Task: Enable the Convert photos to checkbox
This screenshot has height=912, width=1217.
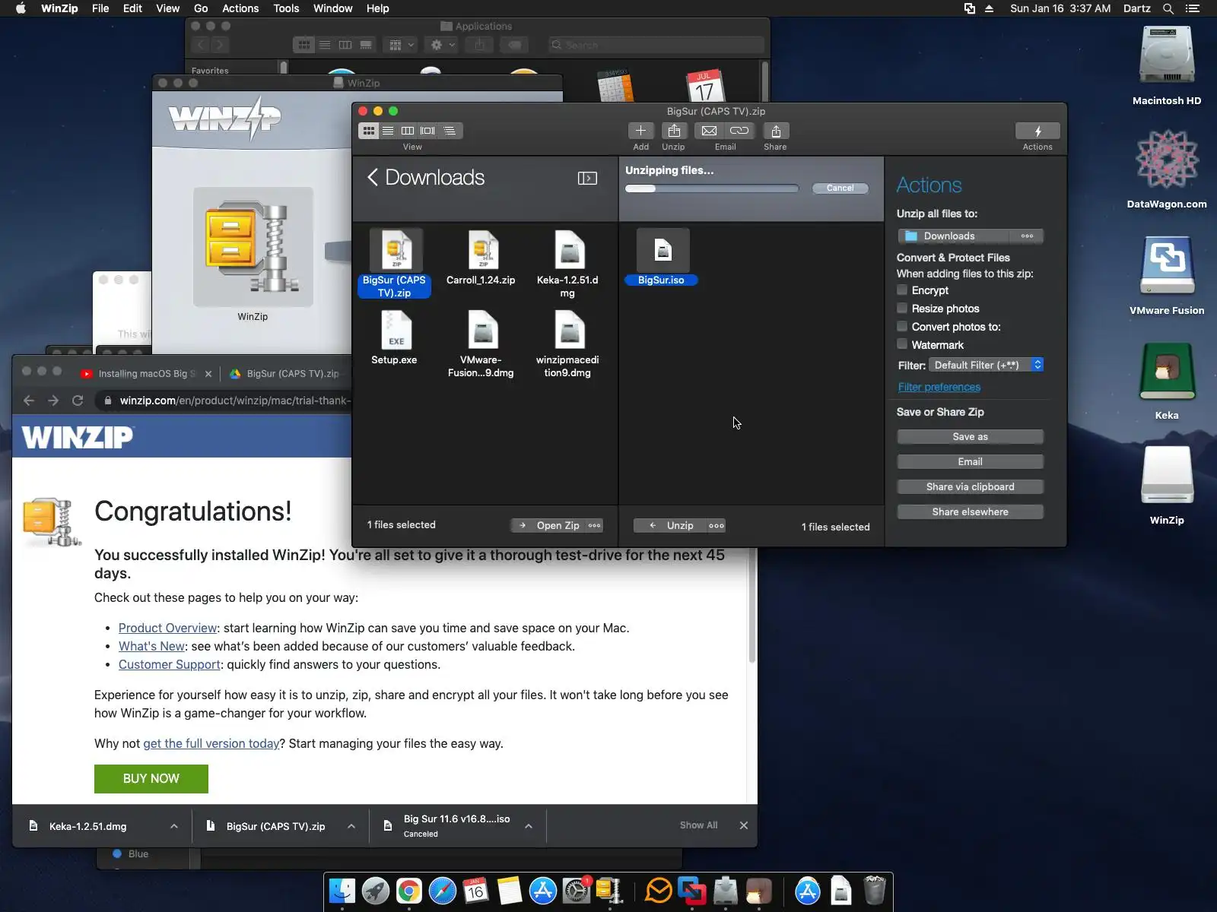Action: tap(902, 327)
